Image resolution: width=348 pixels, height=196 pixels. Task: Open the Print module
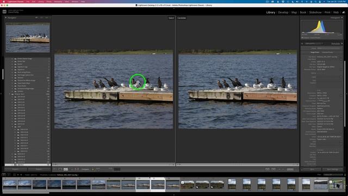point(327,13)
